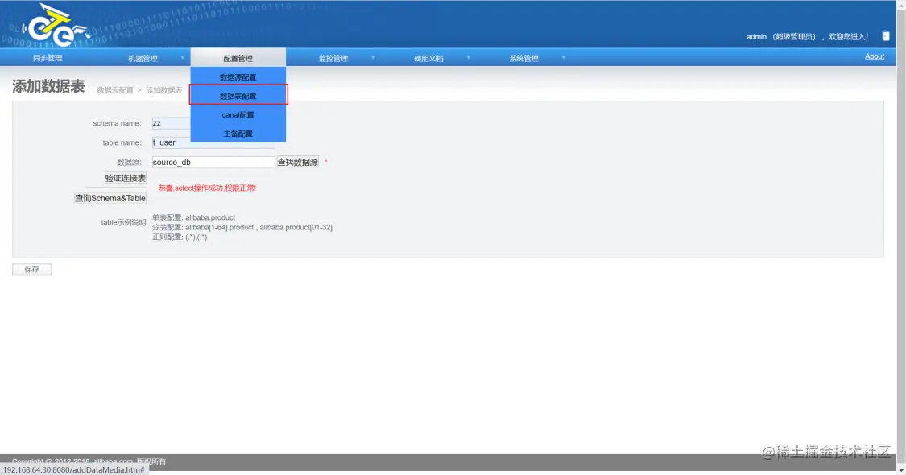Expand the 使用文档 dropdown arrow
Viewport: 906px width, 475px height.
[x=469, y=57]
